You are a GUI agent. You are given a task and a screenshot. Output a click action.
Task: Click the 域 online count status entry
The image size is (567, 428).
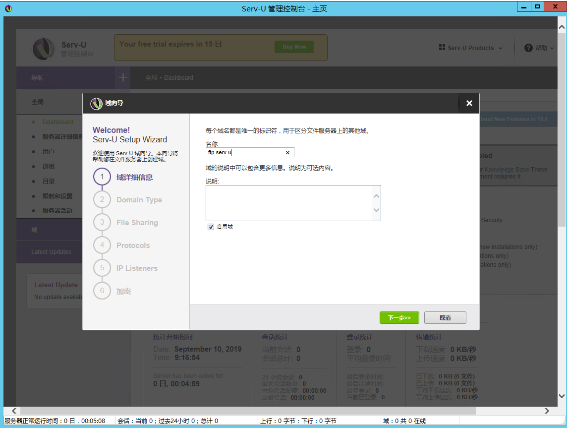404,421
